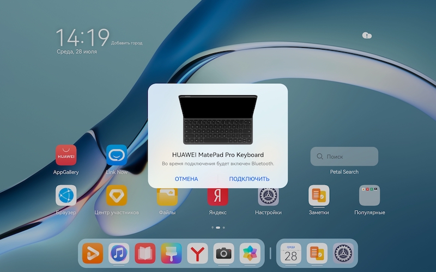Open the Calendar icon showing 28

coord(291,253)
